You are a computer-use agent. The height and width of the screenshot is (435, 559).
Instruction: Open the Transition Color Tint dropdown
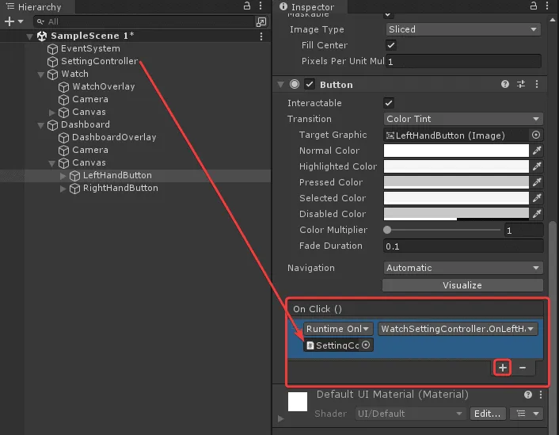coord(463,119)
